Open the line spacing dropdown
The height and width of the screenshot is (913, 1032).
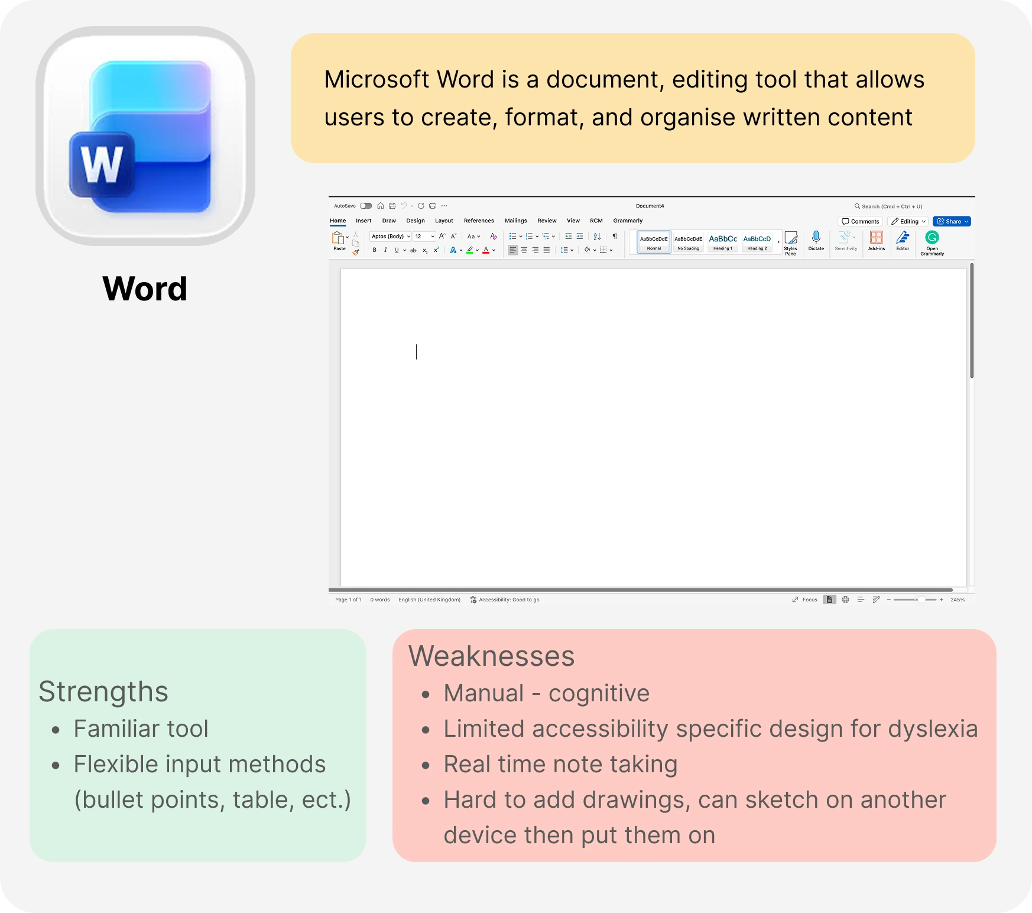click(567, 250)
